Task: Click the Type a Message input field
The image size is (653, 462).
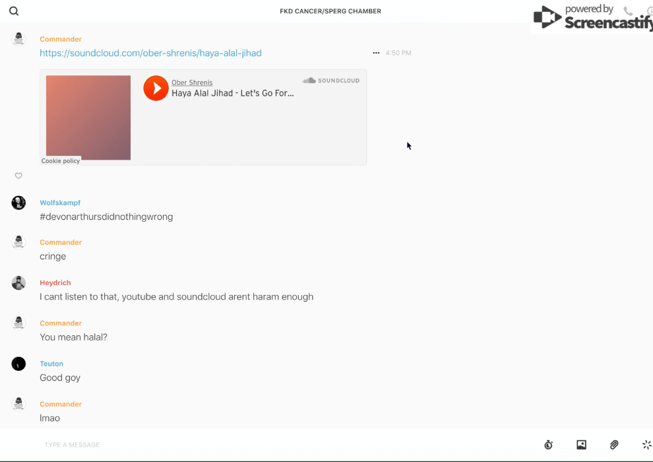Action: [x=264, y=445]
